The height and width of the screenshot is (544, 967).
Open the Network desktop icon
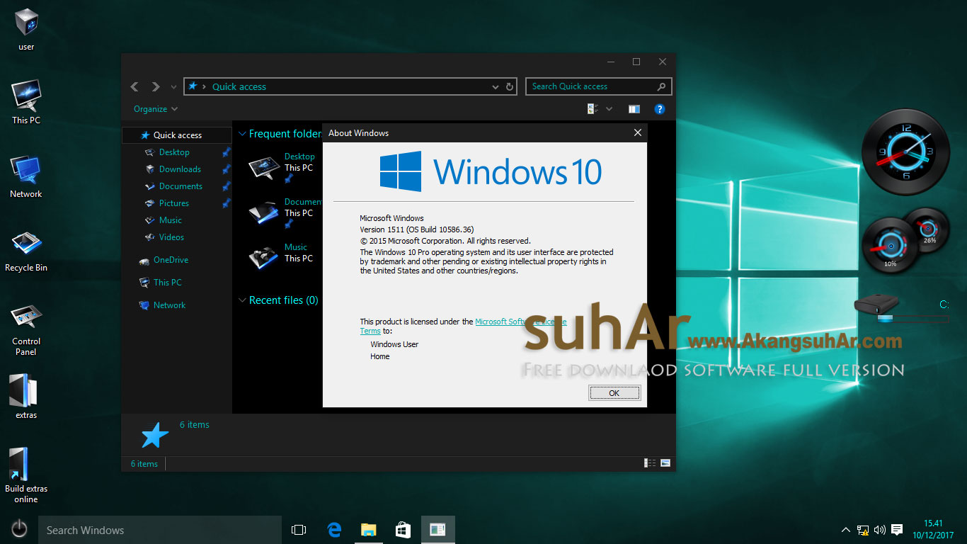click(26, 176)
